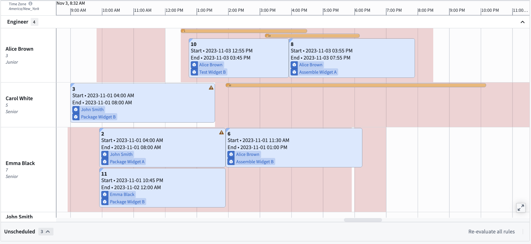Click cube icon beside Emma Black in task 11
The image size is (531, 244).
click(105, 194)
